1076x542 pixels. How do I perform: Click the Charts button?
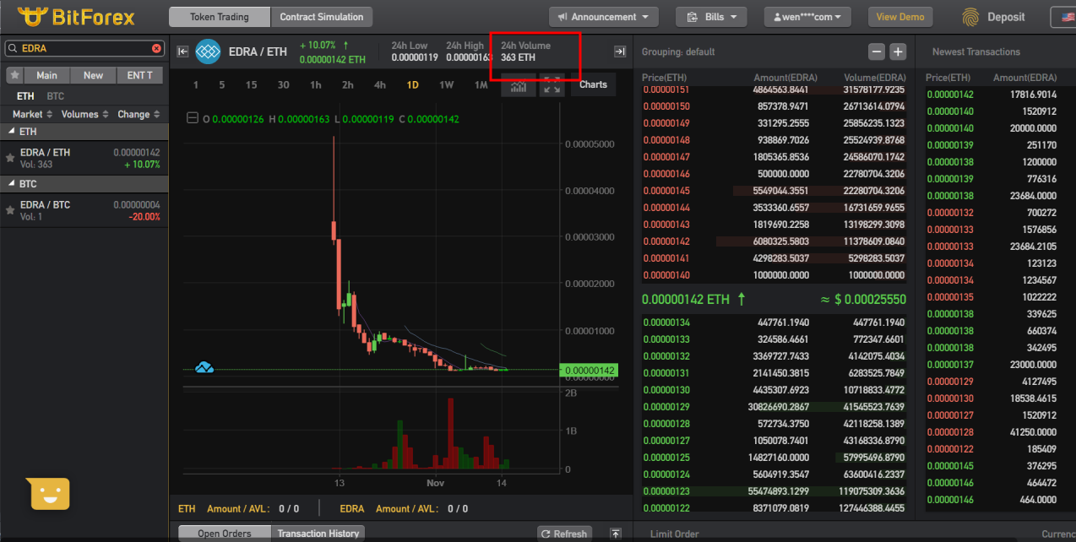(593, 84)
